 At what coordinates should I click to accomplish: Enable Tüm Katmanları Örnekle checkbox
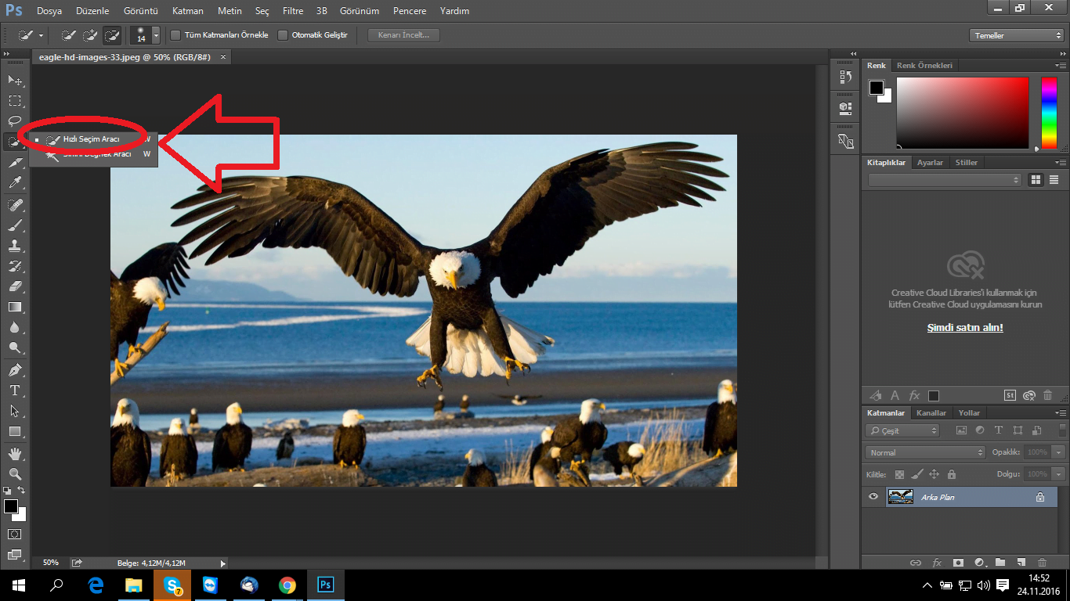pos(175,35)
